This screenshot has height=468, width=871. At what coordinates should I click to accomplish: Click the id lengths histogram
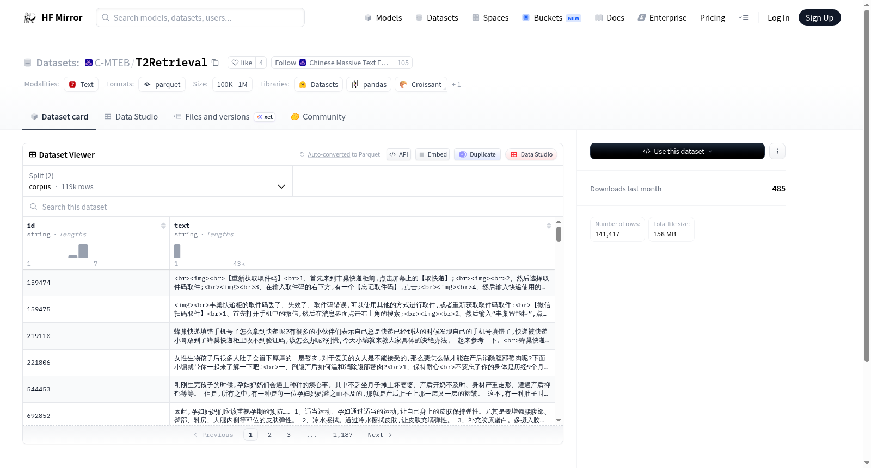(x=62, y=251)
